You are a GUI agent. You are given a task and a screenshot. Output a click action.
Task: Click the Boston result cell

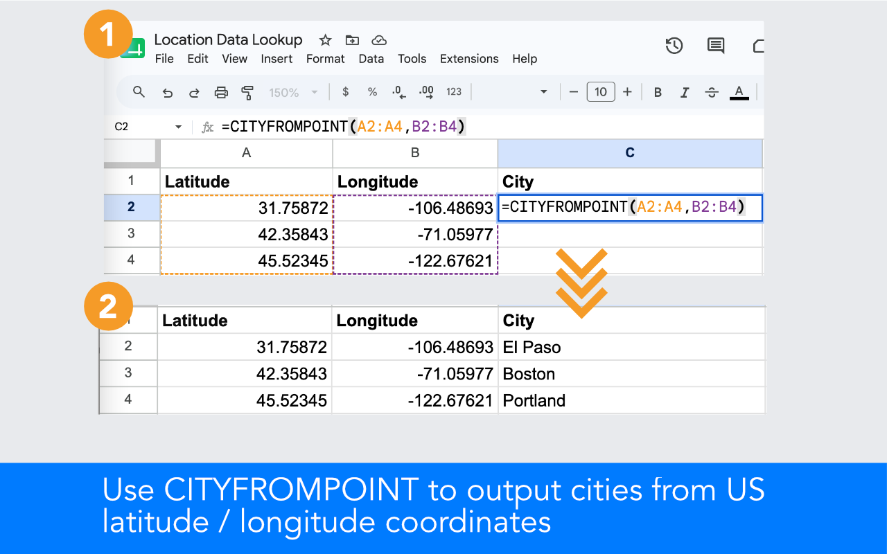tap(631, 374)
